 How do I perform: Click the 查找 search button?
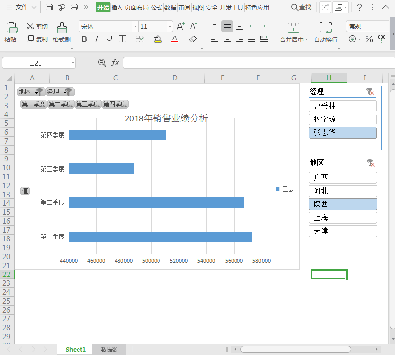click(301, 7)
